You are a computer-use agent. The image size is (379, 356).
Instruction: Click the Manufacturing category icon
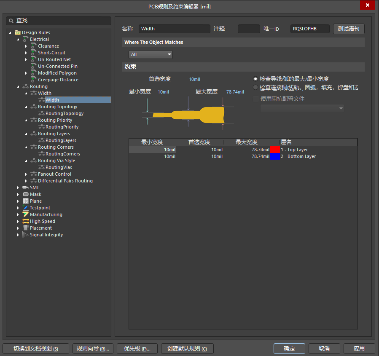pos(26,214)
